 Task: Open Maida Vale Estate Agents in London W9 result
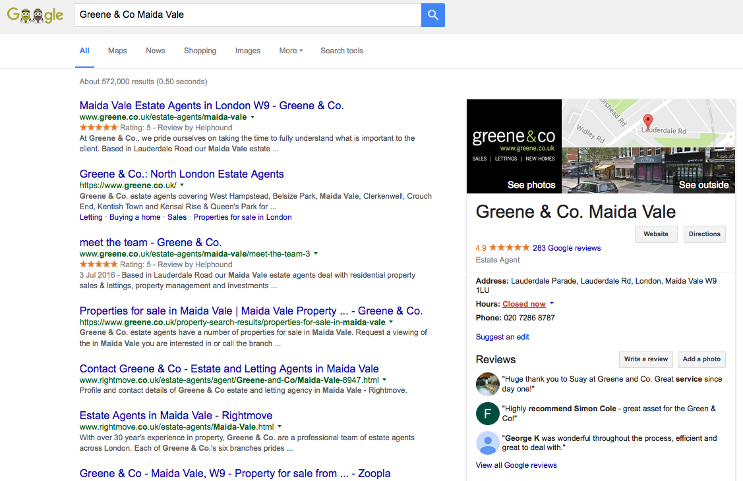click(x=212, y=105)
